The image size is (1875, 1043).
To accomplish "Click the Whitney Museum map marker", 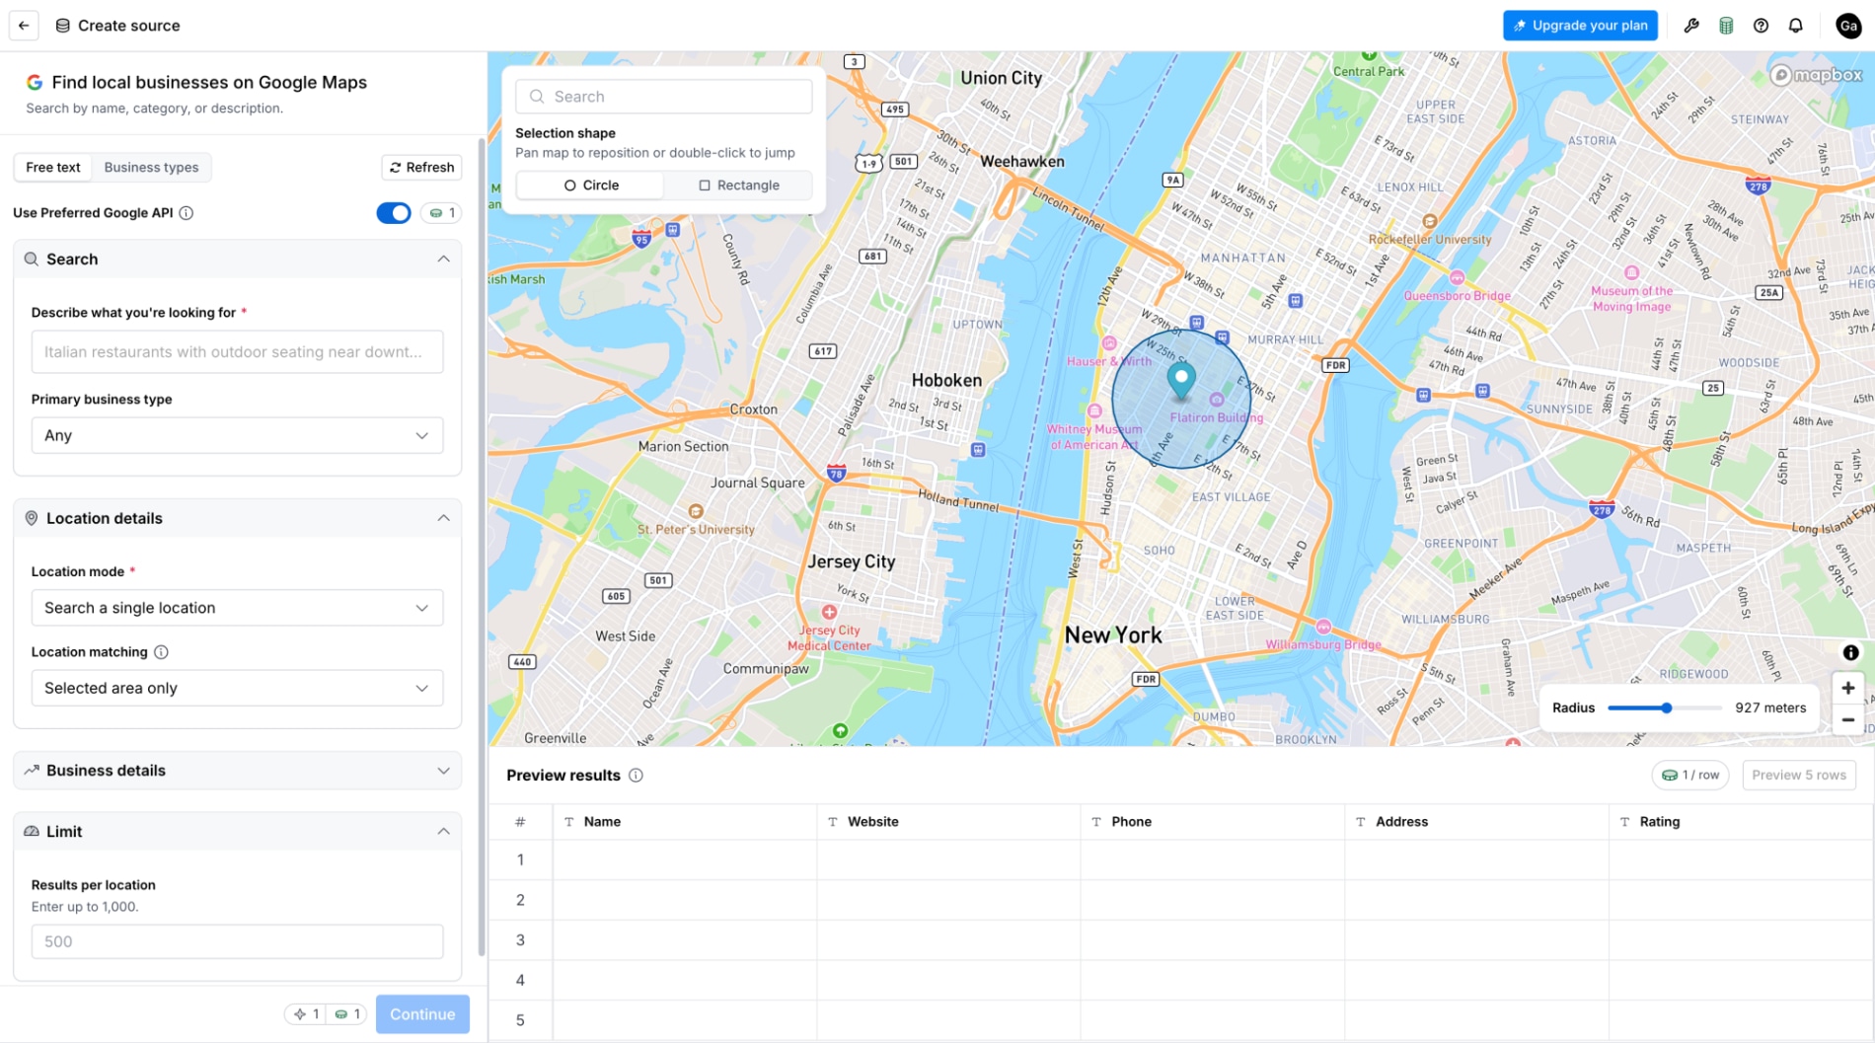I will point(1094,411).
